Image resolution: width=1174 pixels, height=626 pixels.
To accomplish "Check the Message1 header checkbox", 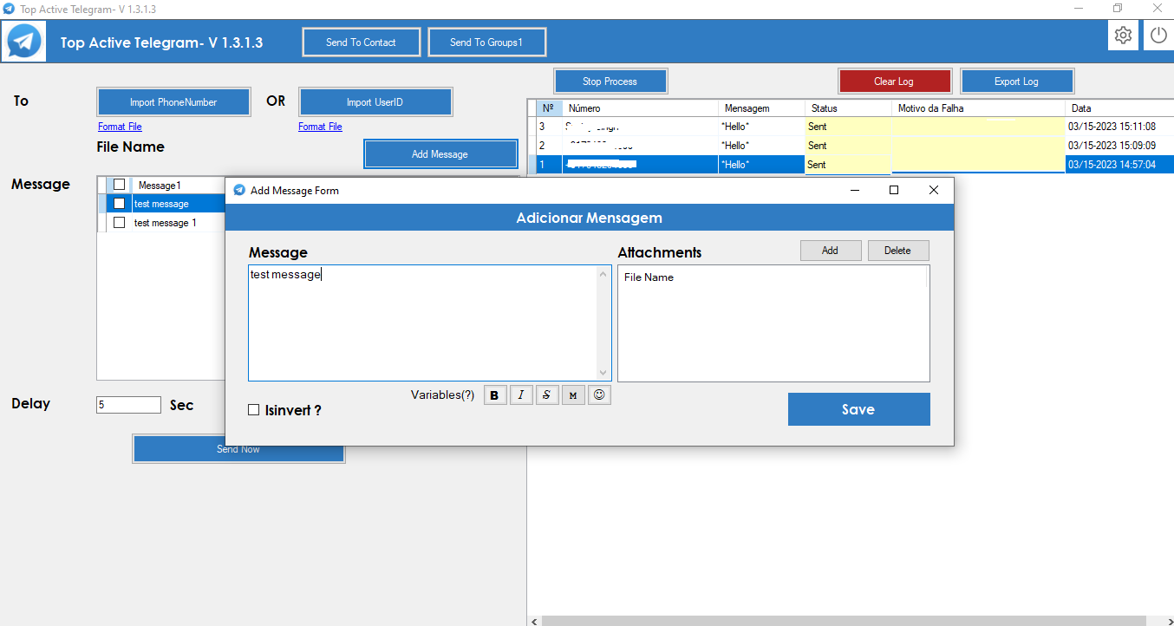I will (120, 185).
